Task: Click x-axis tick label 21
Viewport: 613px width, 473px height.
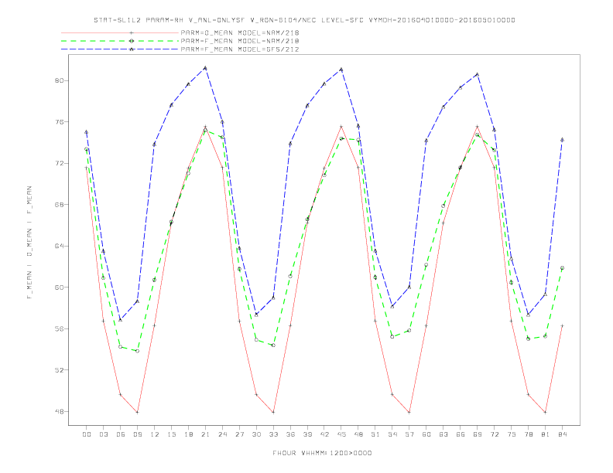Action: coord(205,434)
